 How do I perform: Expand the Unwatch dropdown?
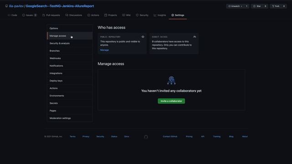[235, 6]
